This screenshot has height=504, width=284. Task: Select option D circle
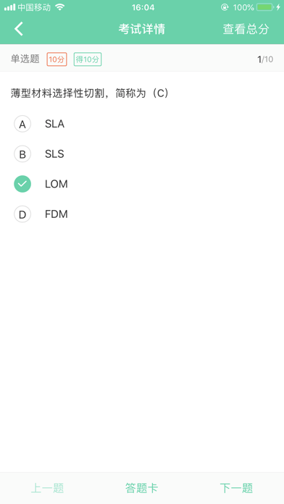tap(22, 214)
